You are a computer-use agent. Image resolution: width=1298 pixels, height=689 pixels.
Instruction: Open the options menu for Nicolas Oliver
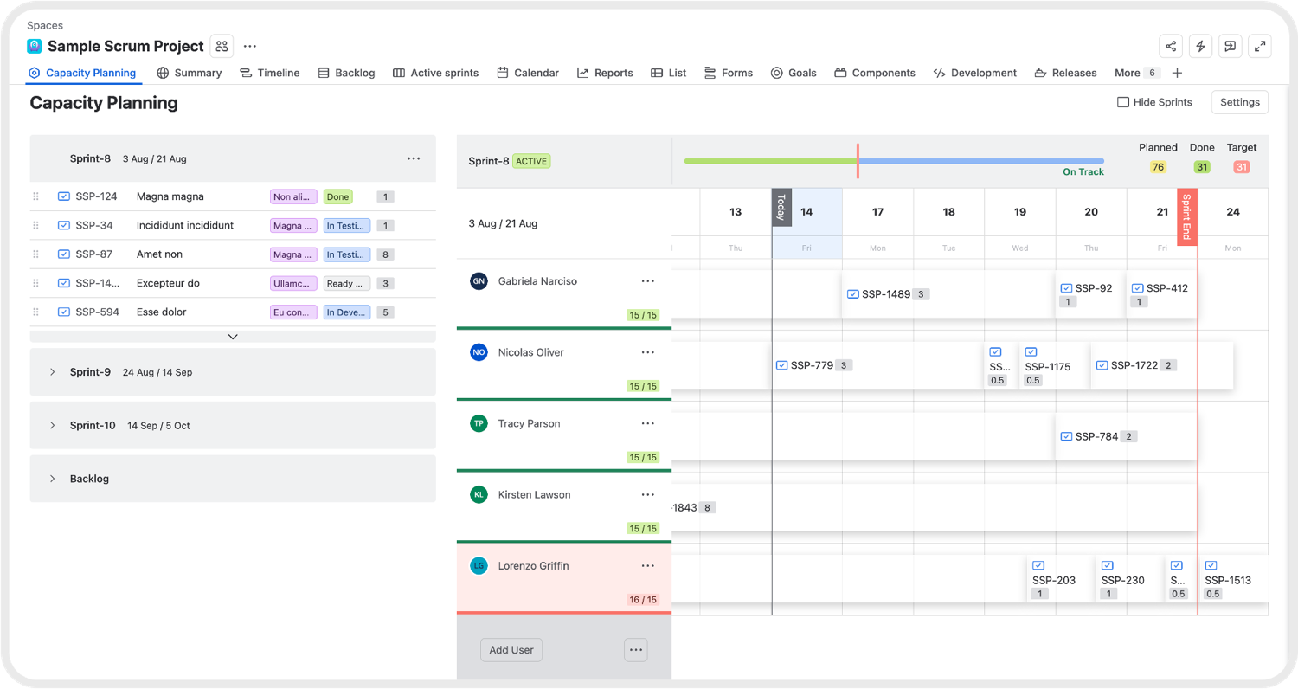648,352
